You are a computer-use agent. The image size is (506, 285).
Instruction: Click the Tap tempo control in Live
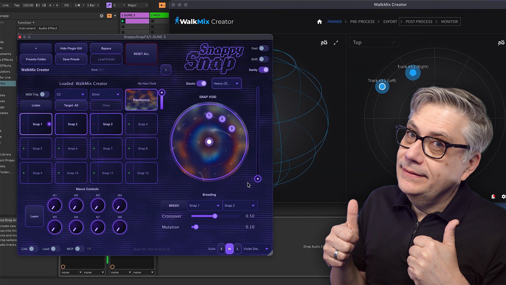click(16, 5)
